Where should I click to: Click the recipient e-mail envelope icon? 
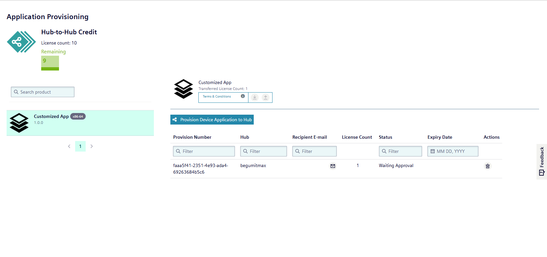tap(333, 166)
